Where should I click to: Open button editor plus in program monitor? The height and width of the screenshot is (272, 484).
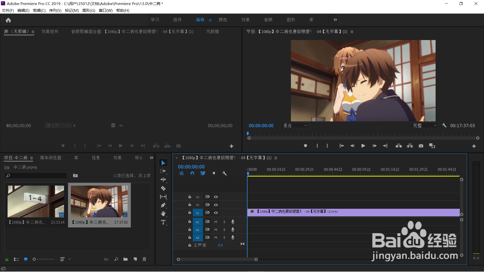pyautogui.click(x=474, y=146)
